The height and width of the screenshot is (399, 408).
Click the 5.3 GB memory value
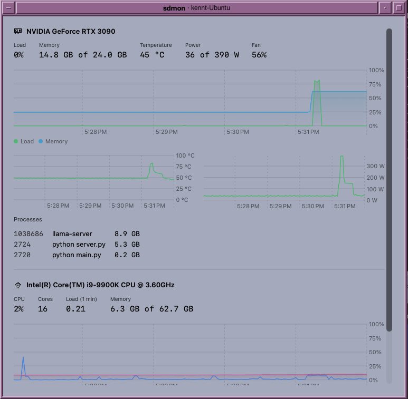tap(127, 245)
